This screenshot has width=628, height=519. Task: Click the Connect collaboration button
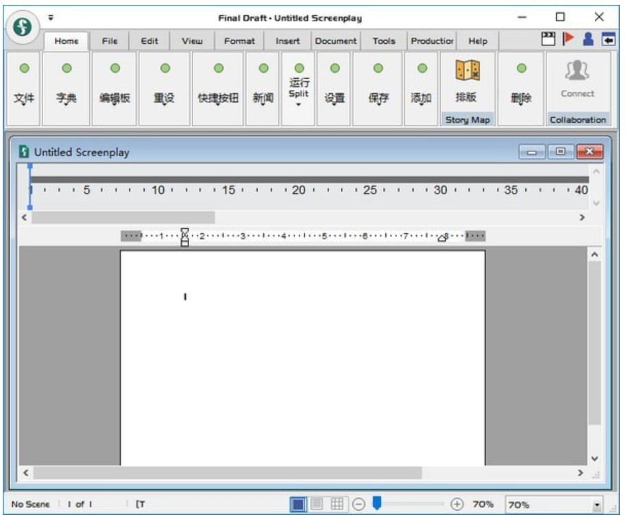[577, 80]
